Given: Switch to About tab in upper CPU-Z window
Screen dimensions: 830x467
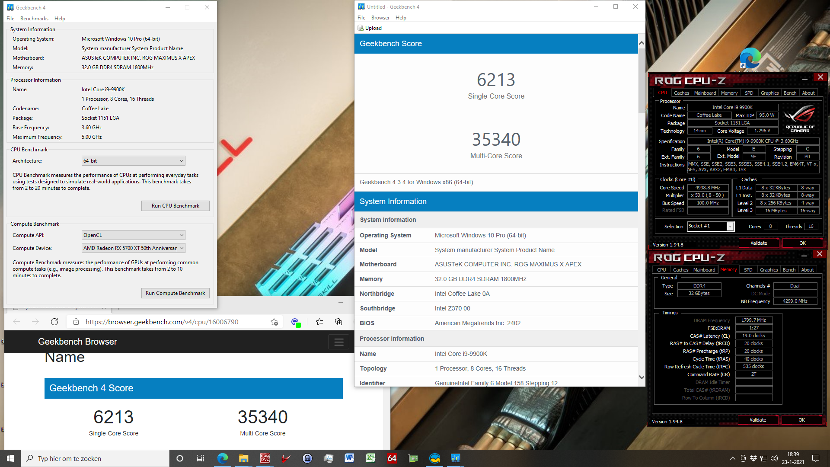Looking at the screenshot, I should pos(808,93).
